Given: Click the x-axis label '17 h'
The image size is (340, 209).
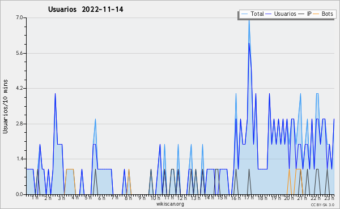Looking at the screenshot, I should (249, 198).
